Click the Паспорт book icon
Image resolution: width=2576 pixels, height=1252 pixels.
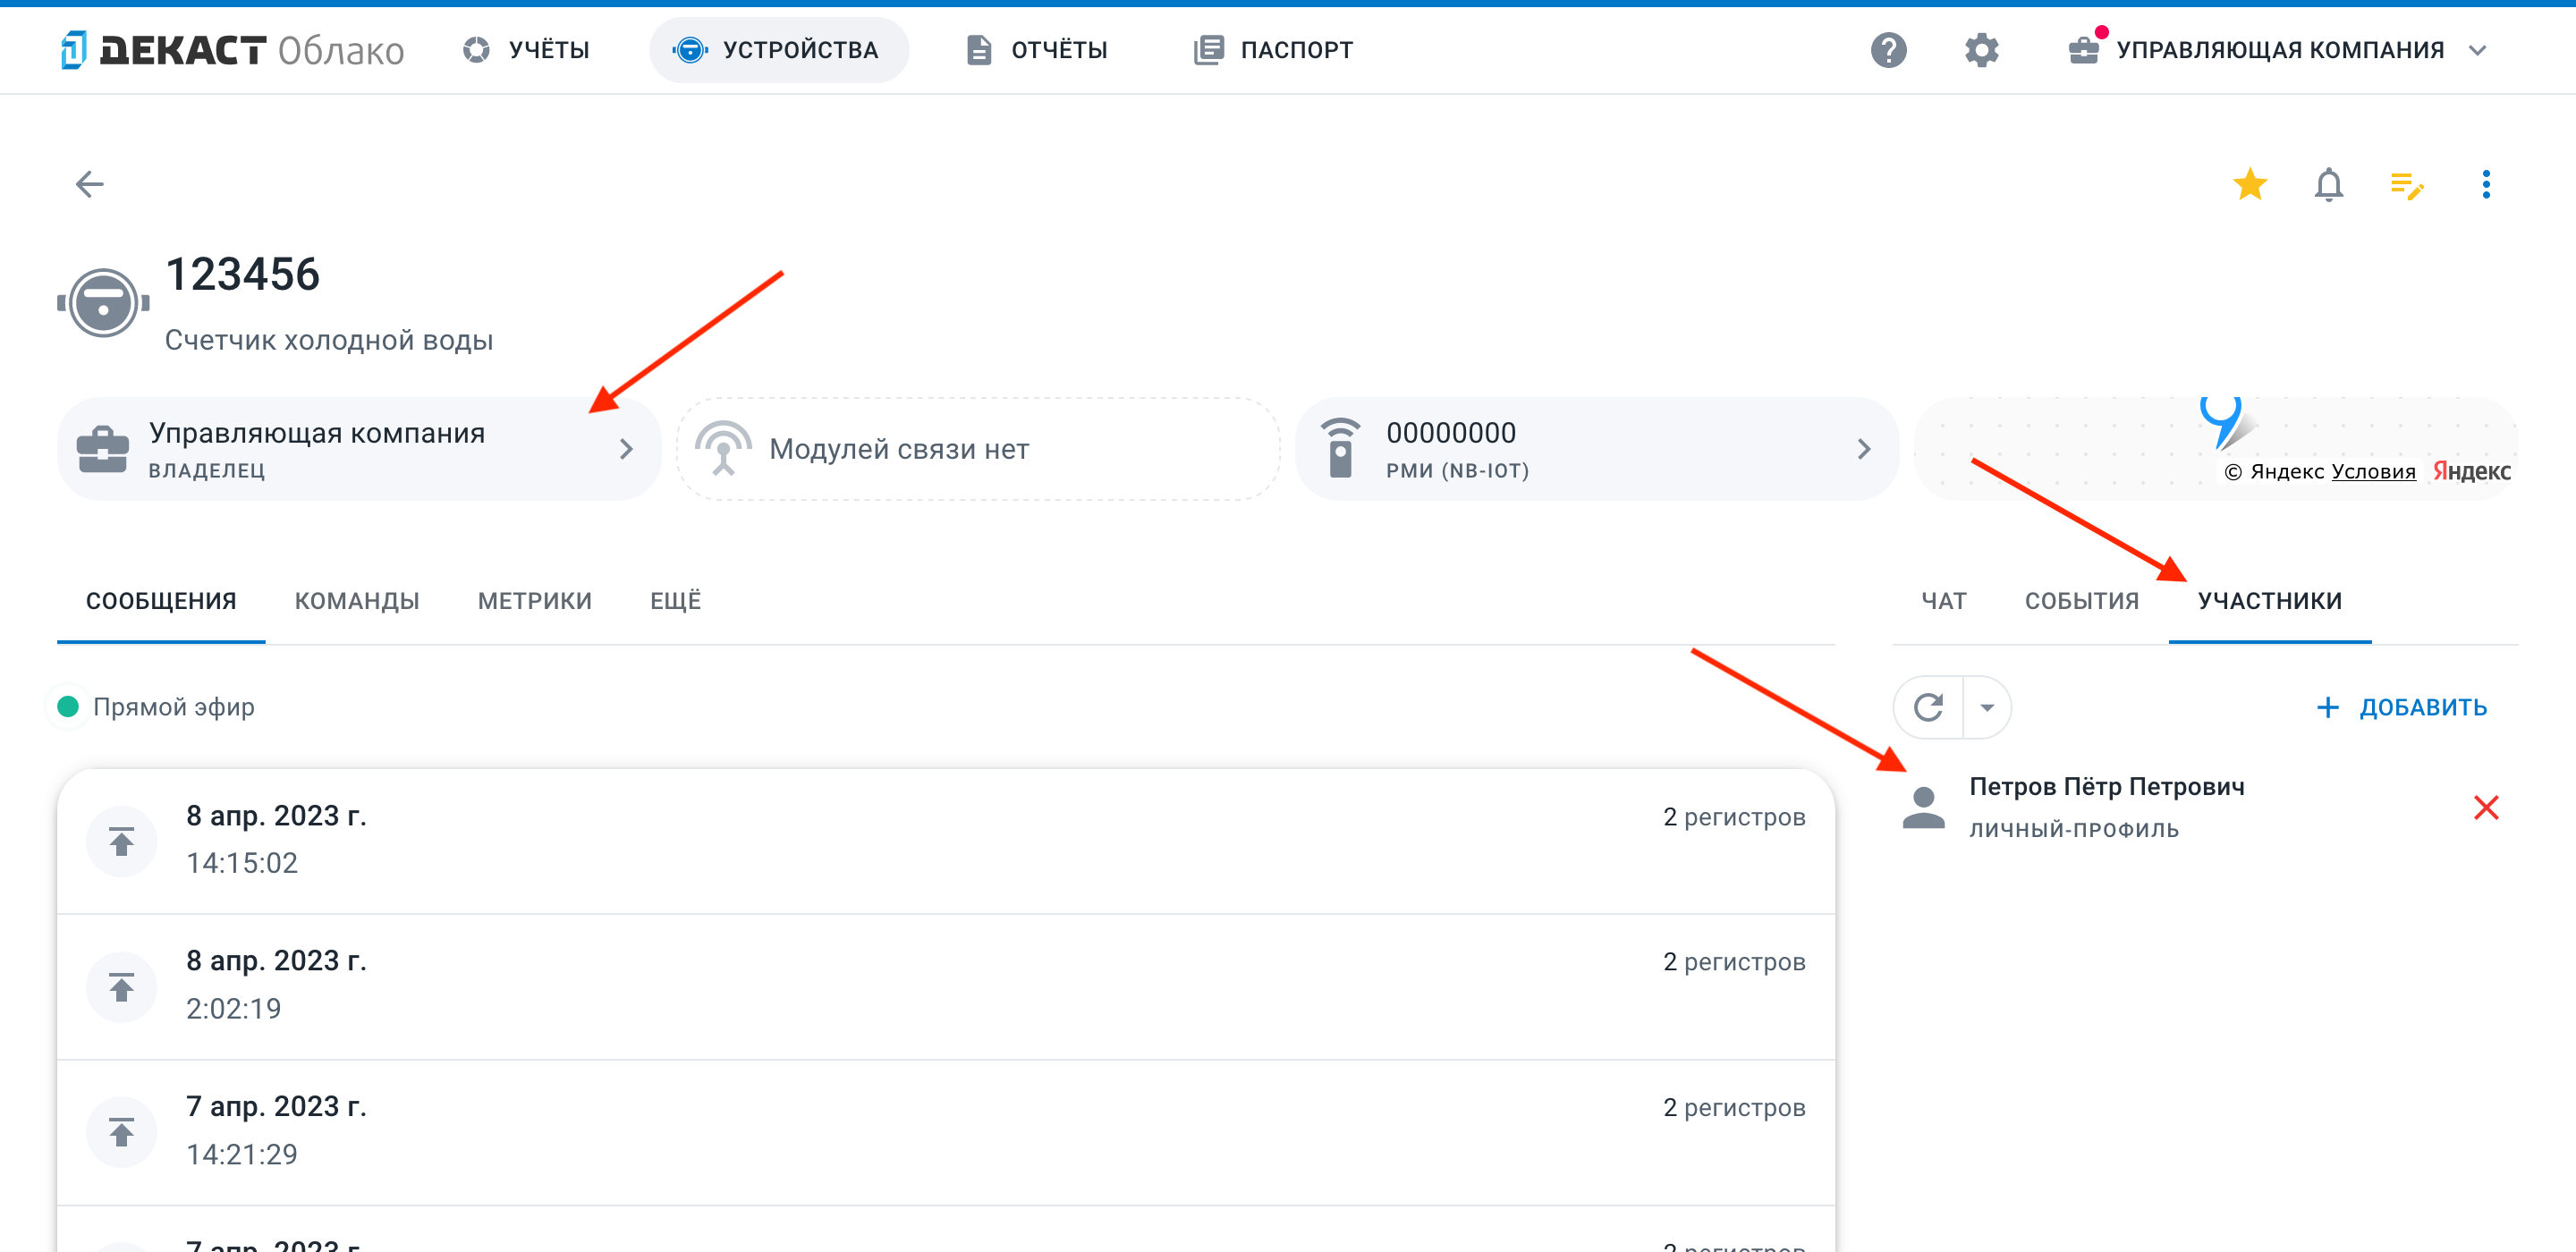pos(1209,50)
